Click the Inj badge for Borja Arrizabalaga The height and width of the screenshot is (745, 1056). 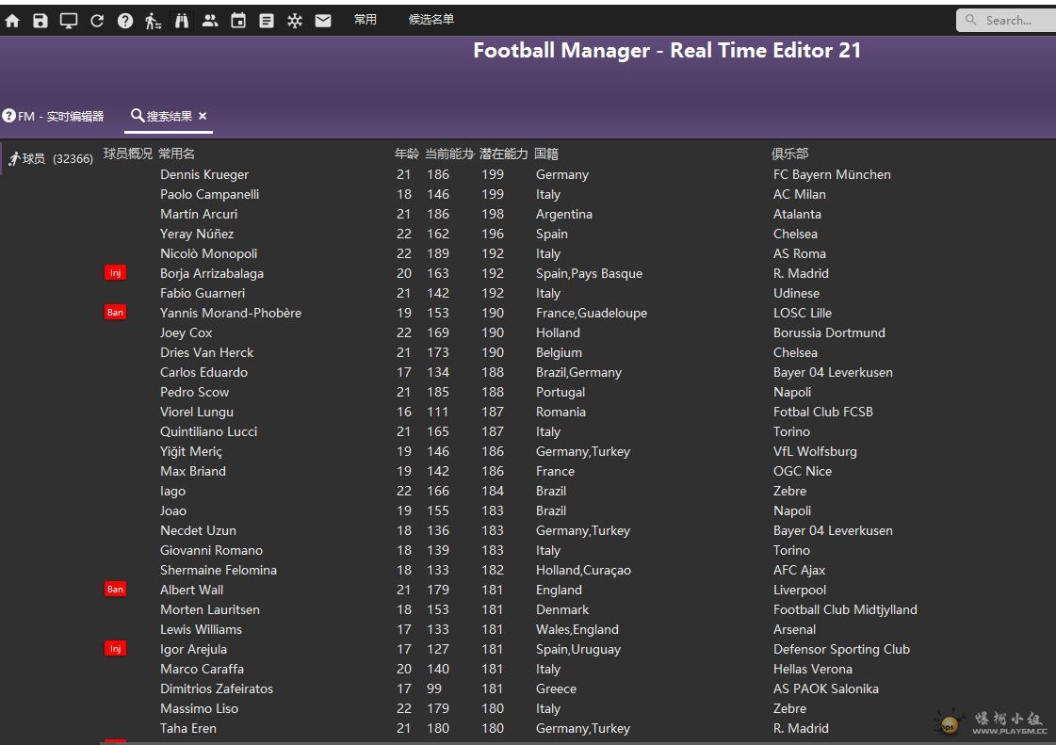tap(115, 273)
